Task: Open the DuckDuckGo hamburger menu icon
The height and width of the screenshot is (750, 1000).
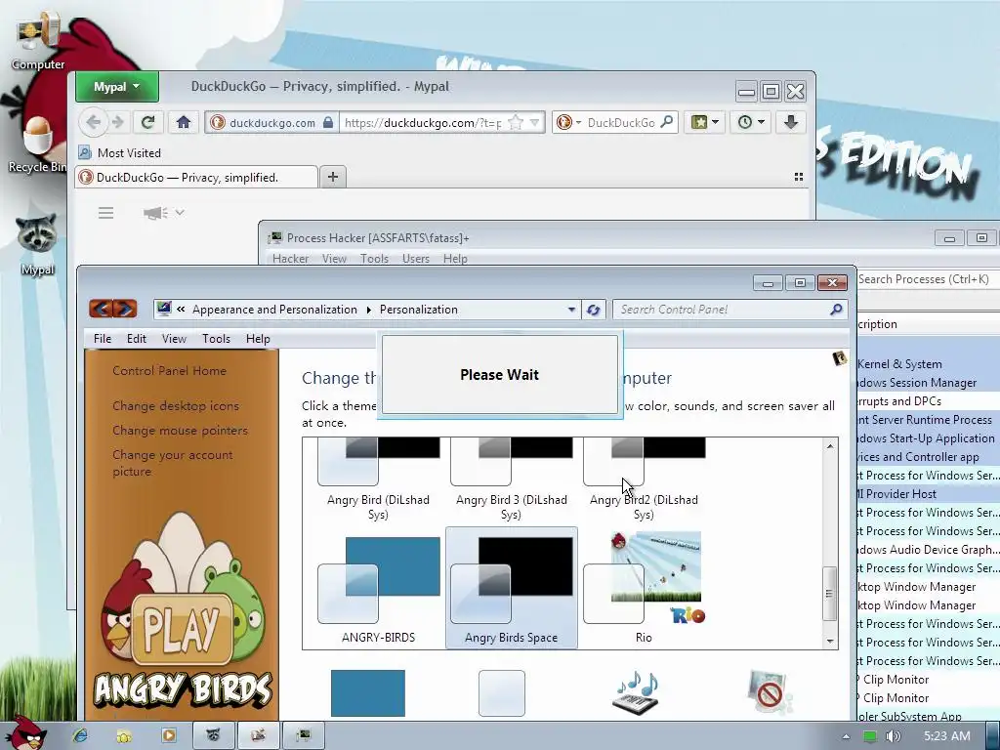Action: [105, 213]
